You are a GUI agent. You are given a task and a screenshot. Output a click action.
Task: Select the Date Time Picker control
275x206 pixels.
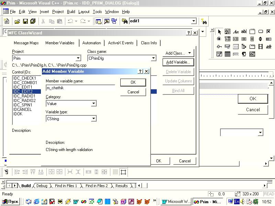[219, 54]
